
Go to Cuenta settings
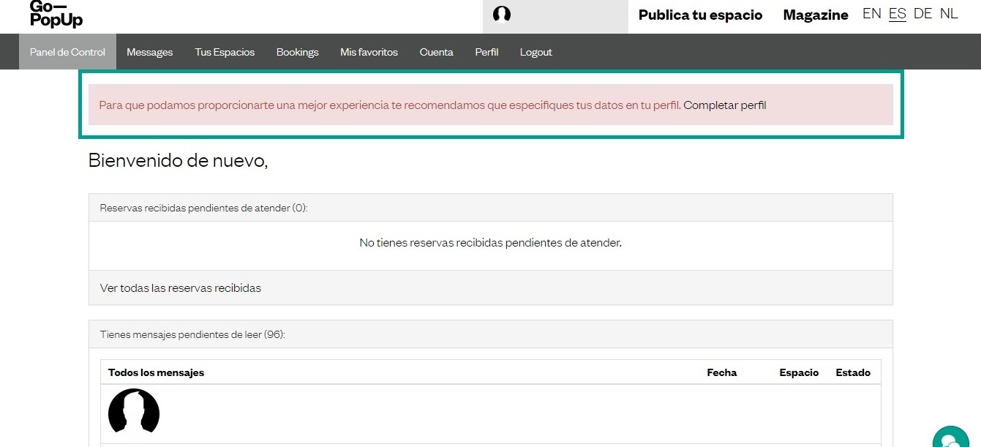click(x=436, y=52)
